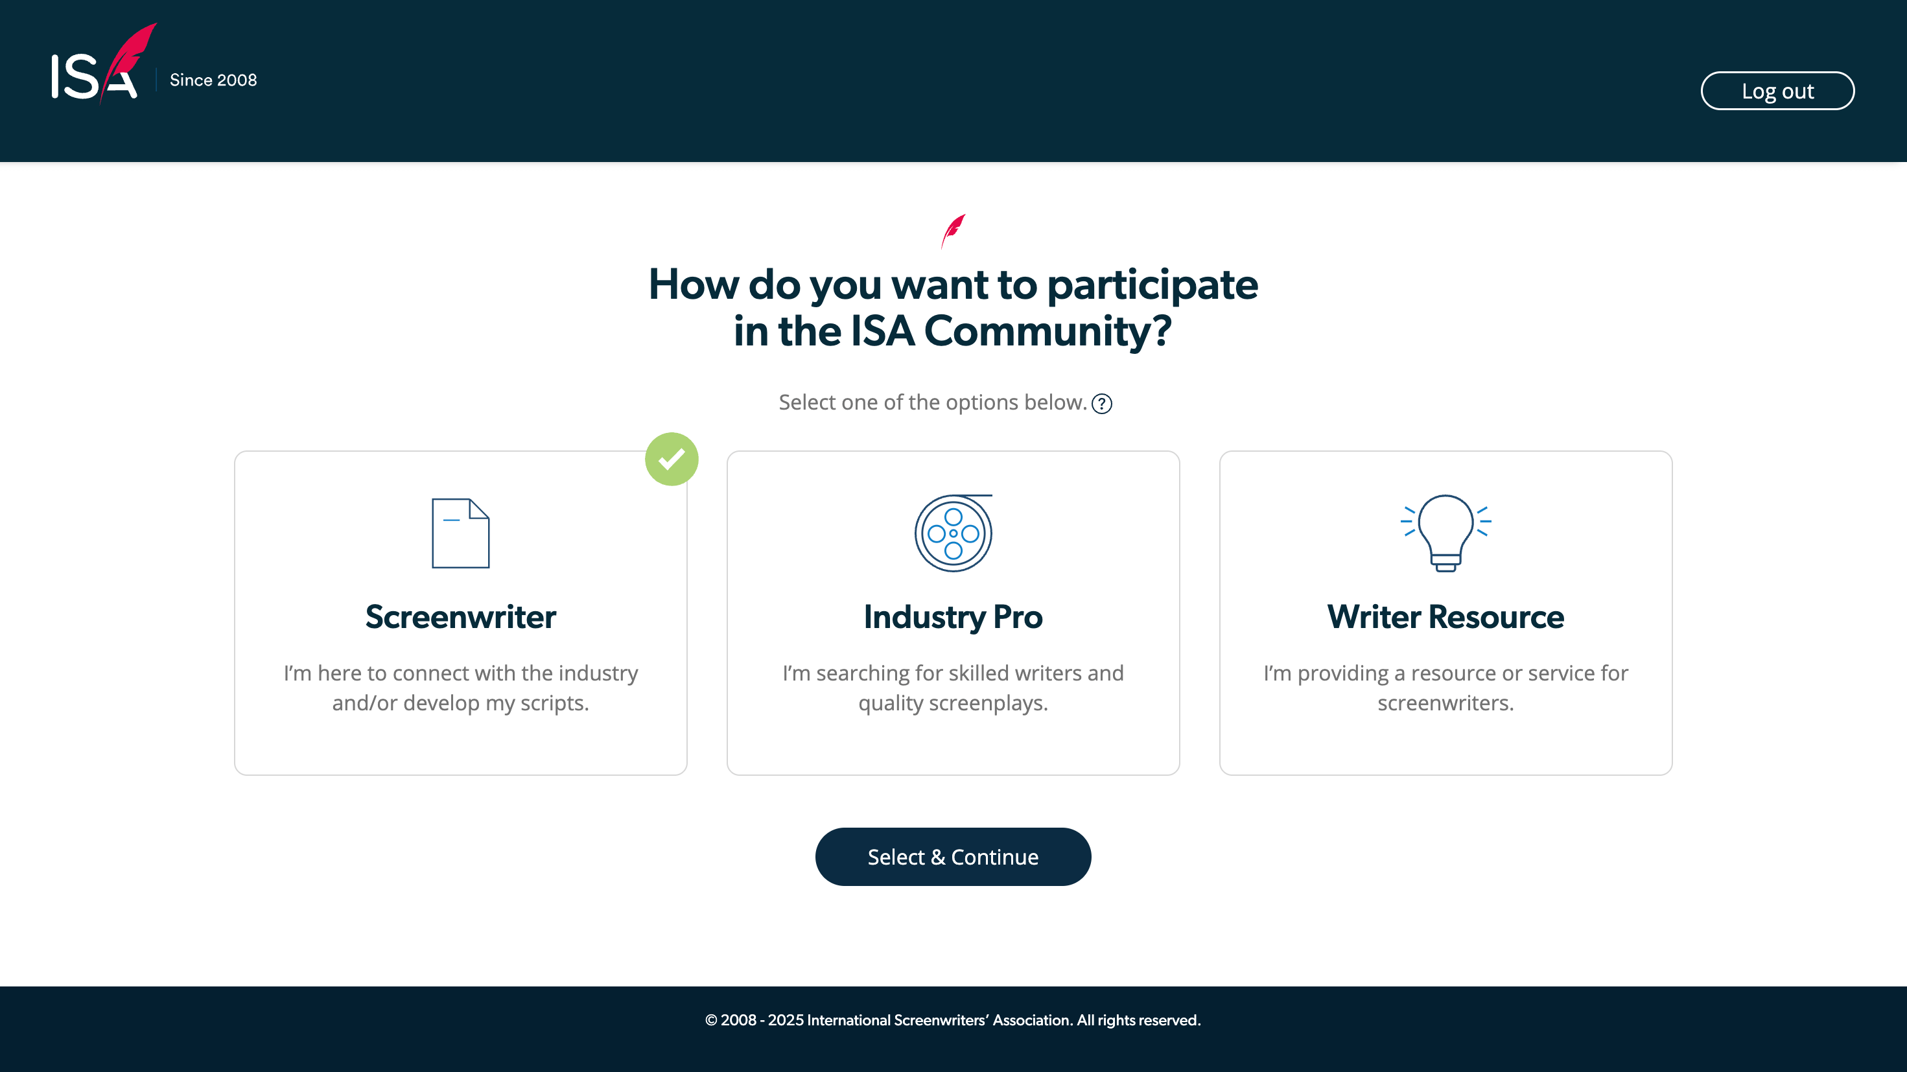The image size is (1907, 1072).
Task: Click the help question mark icon
Action: 1101,404
